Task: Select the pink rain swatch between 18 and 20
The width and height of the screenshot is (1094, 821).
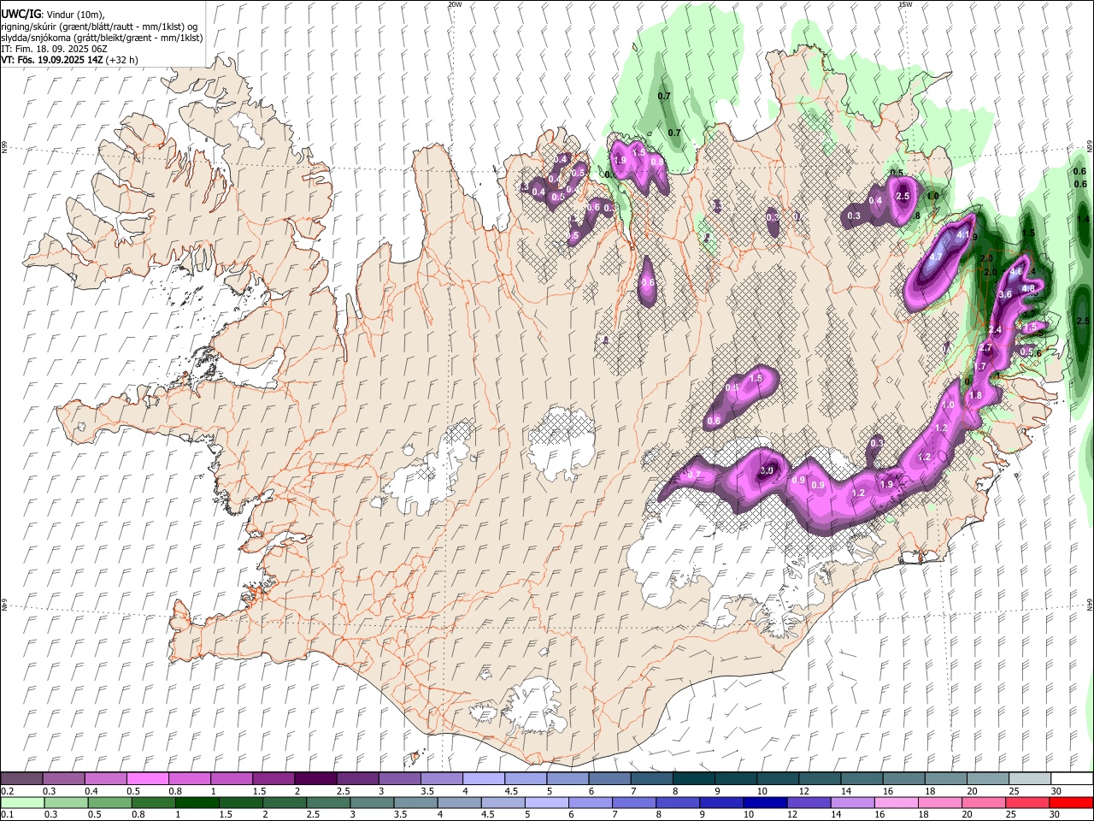Action: [940, 802]
